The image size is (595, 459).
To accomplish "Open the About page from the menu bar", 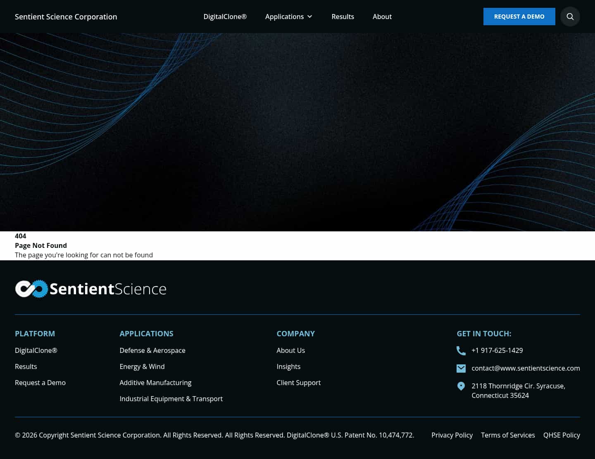I will (382, 17).
